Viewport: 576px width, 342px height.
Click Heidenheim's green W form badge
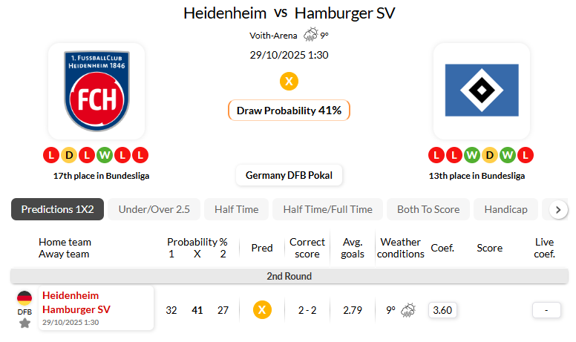105,155
